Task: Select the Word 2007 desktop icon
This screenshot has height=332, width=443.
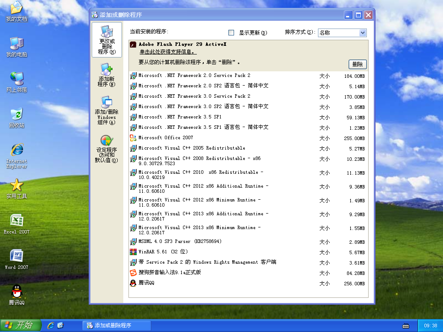Action: tap(17, 259)
